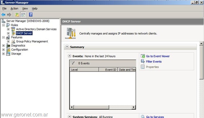This screenshot has height=118, width=204.
Task: Click the Forward arrow toolbar icon
Action: 9,15
